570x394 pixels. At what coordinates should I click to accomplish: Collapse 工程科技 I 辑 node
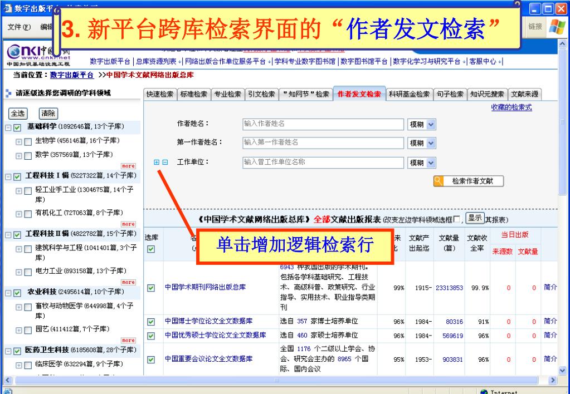coord(8,177)
